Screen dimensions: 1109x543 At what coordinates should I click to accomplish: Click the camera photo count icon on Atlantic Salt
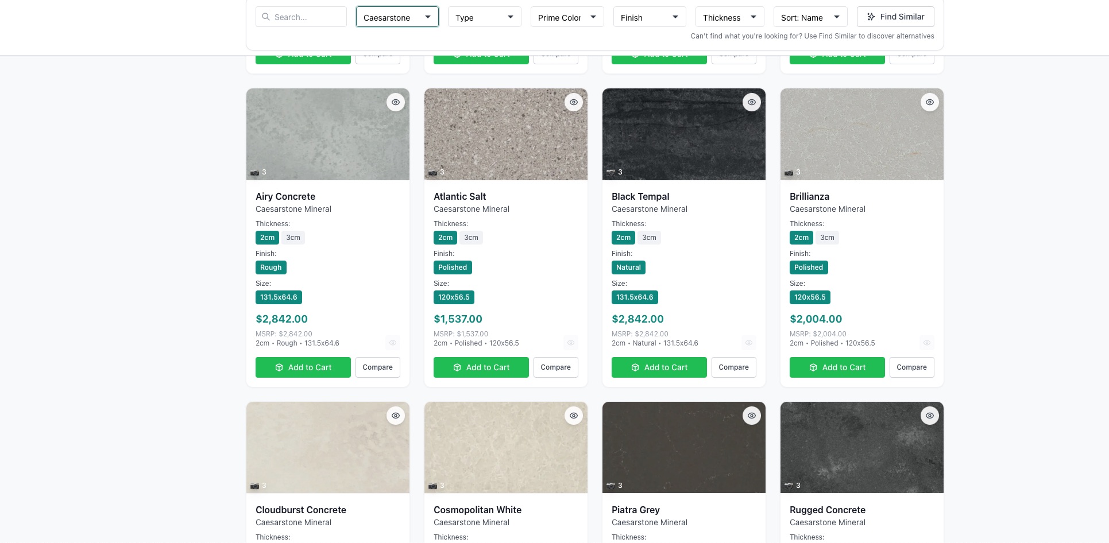pyautogui.click(x=432, y=172)
